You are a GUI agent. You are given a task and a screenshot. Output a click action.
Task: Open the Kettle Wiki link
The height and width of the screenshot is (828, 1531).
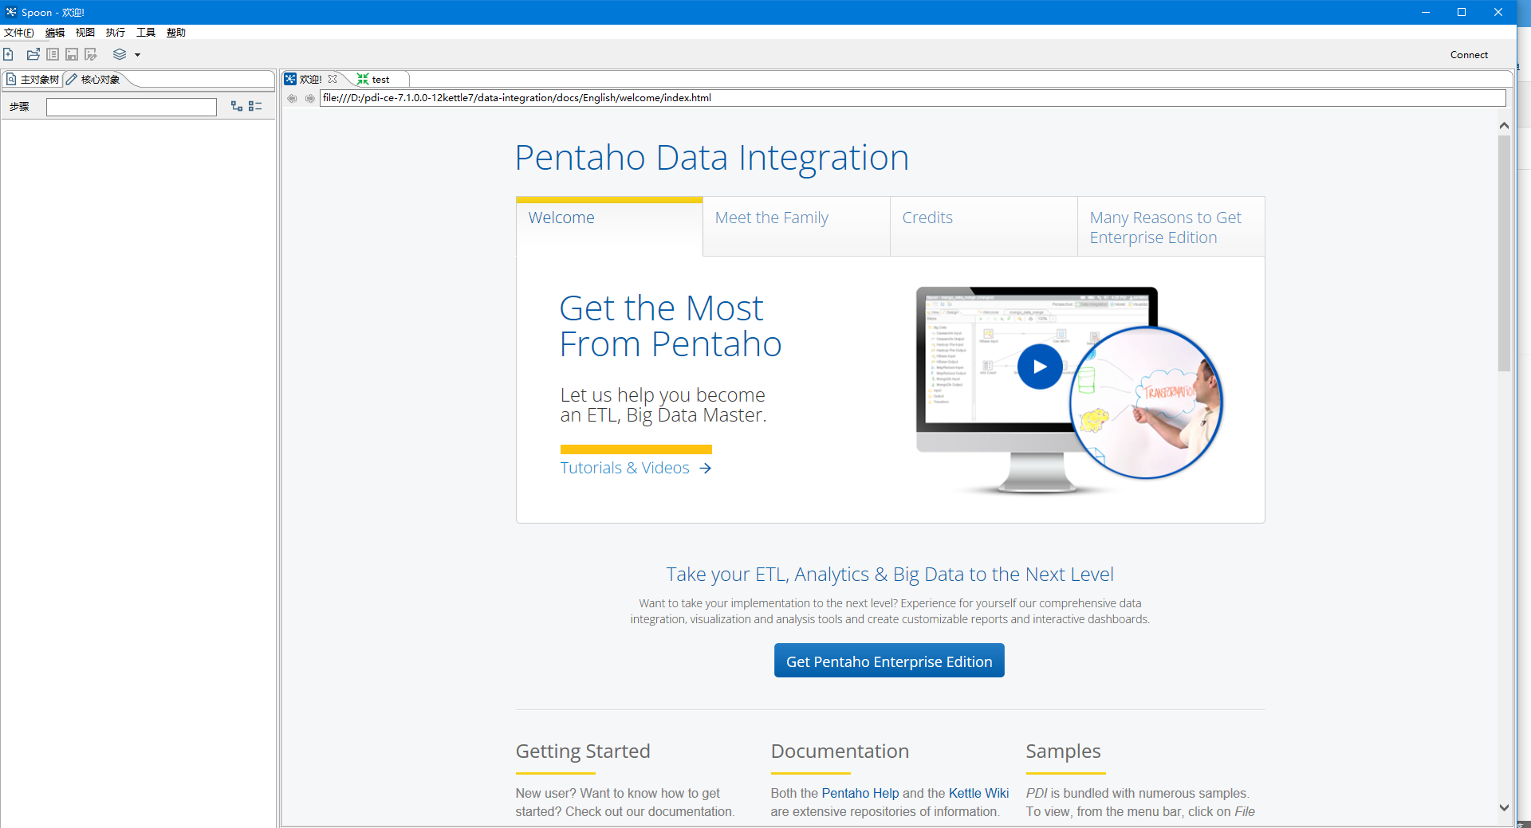[978, 793]
